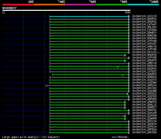Click the arrowhead ending the B9GPF9 alignment

tap(125, 61)
